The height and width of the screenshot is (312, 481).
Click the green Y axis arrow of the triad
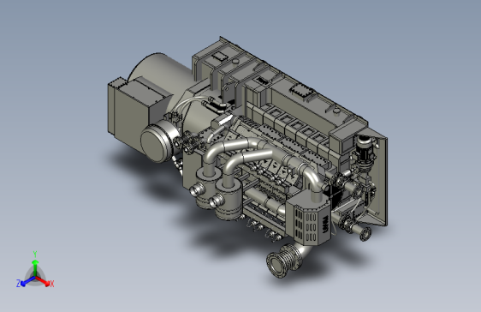[35, 267]
